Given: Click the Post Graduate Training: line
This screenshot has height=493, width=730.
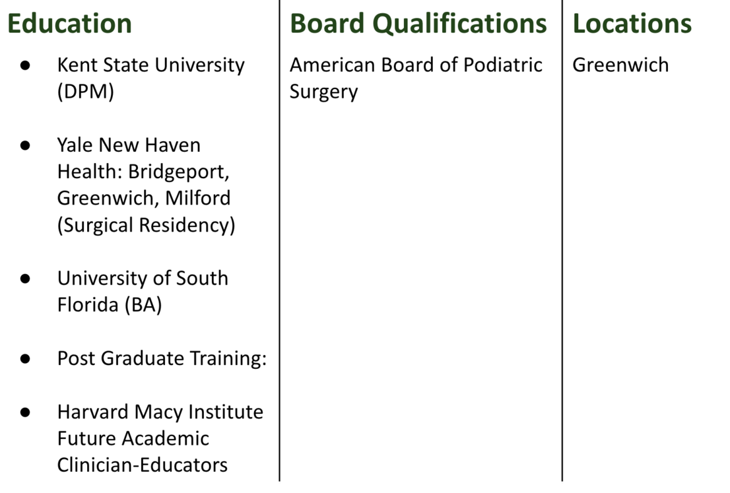Looking at the screenshot, I should coord(162,358).
